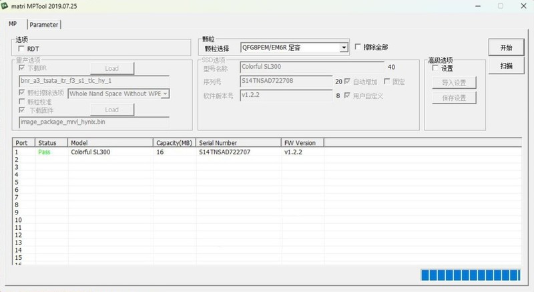Toggle the 用户自定义 checkbox
Screen dimensions: 534x292
(347, 95)
